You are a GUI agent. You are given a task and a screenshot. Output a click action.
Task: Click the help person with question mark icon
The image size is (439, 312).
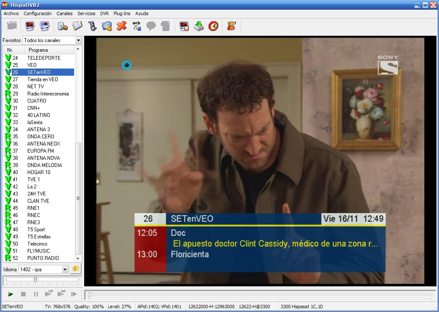(x=231, y=26)
